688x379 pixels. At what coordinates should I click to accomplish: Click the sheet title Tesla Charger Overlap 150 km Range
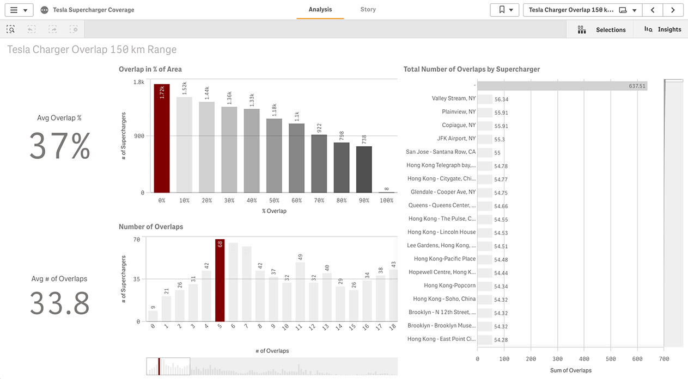pos(92,49)
